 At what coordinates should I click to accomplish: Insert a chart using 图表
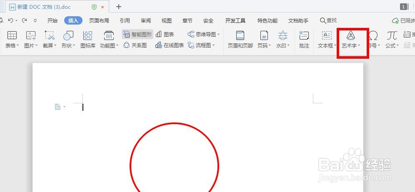coord(165,35)
